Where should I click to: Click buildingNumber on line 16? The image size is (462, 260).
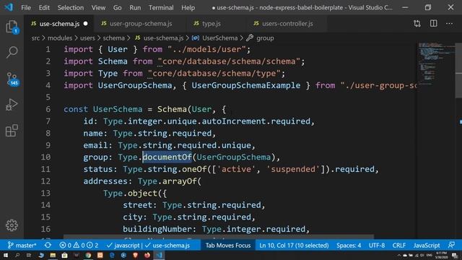click(x=157, y=229)
